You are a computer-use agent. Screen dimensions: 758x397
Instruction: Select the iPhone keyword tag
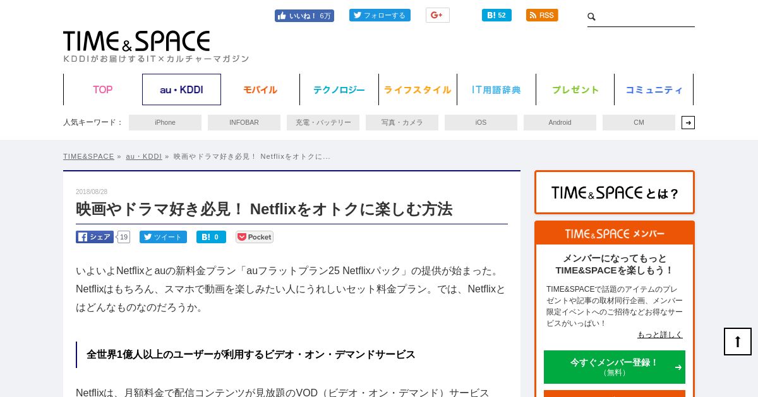(165, 122)
